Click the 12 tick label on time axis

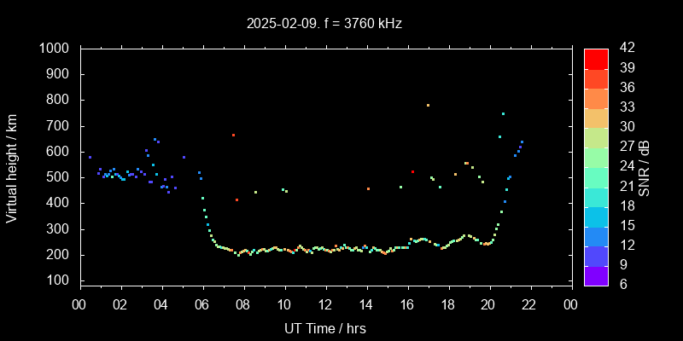click(325, 304)
